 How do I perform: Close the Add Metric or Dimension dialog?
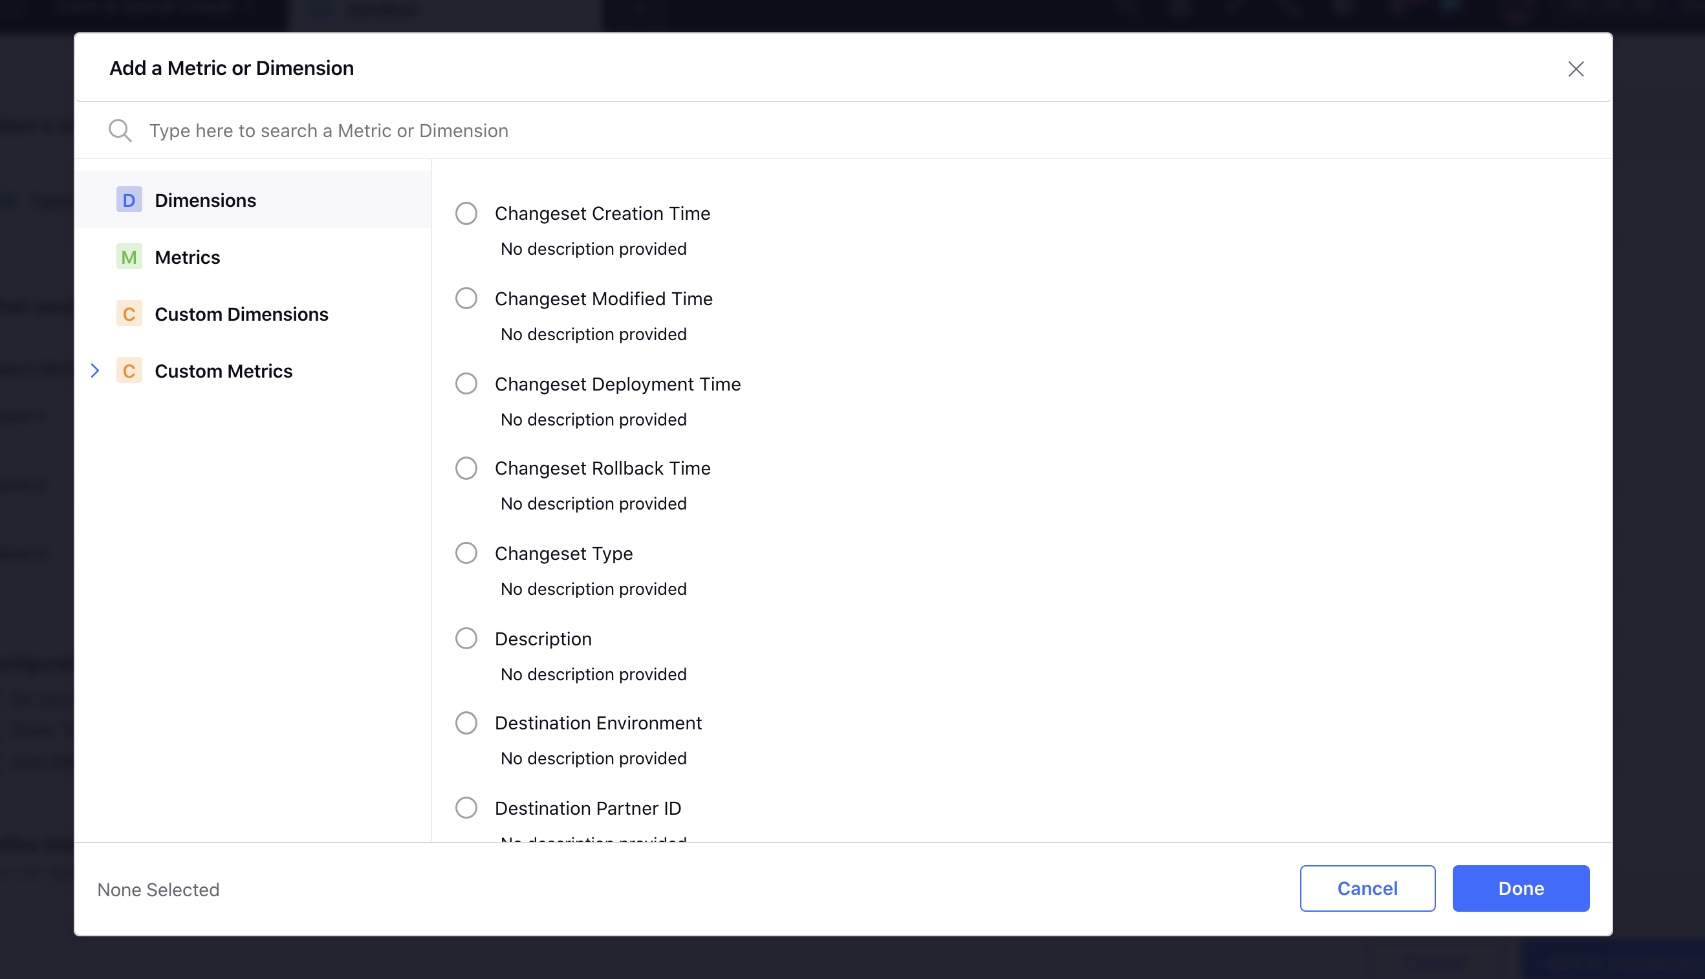coord(1576,68)
